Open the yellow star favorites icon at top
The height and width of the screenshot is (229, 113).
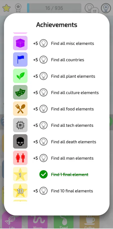(x=6, y=8)
